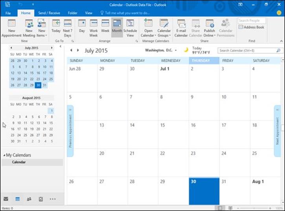285x211 pixels.
Task: Click the Tell me what you want to do box
Action: click(x=125, y=13)
